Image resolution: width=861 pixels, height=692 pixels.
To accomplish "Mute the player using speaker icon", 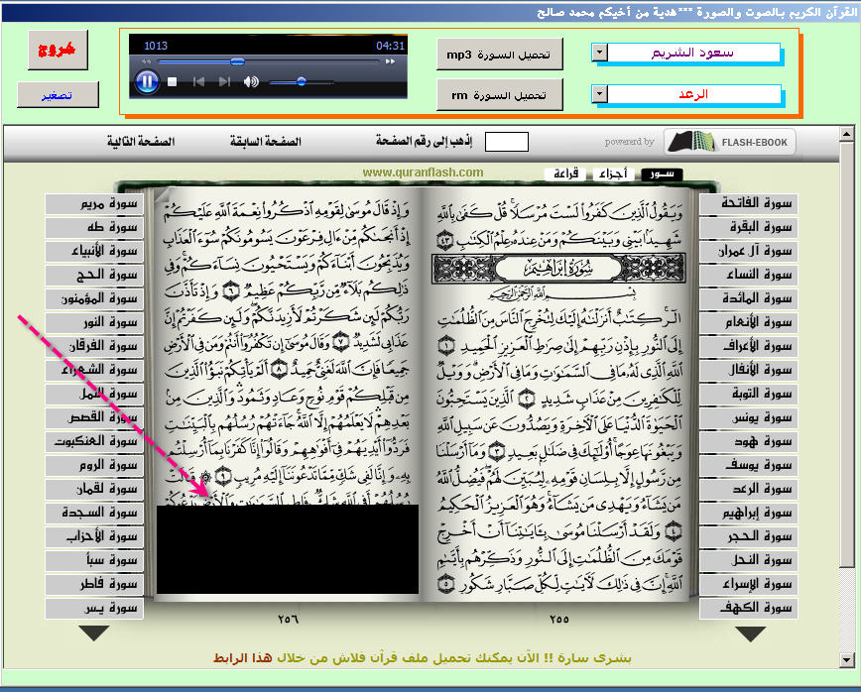I will pos(251,82).
